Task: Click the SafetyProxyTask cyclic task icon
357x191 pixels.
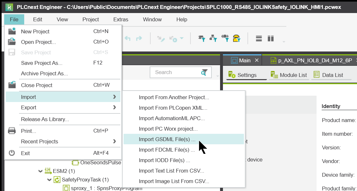Action: click(x=57, y=180)
